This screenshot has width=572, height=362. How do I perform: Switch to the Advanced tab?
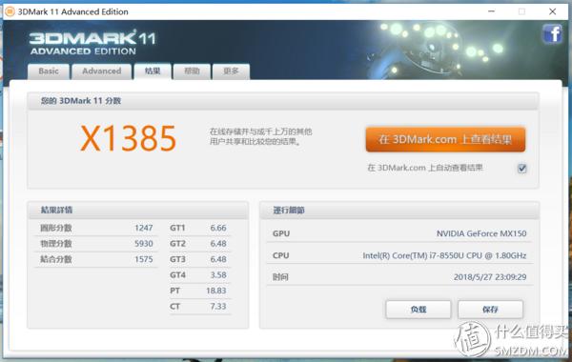(102, 71)
